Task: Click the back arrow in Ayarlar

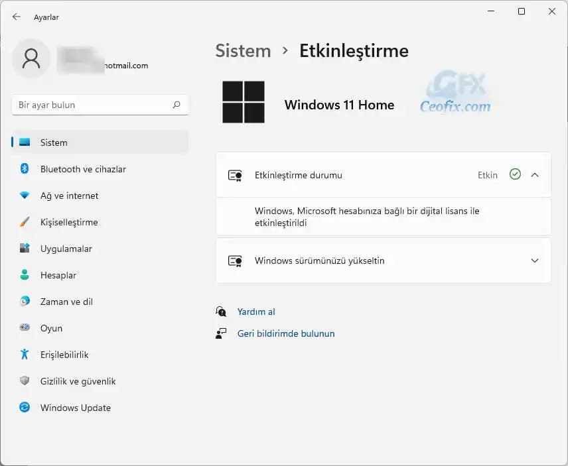Action: [17, 17]
